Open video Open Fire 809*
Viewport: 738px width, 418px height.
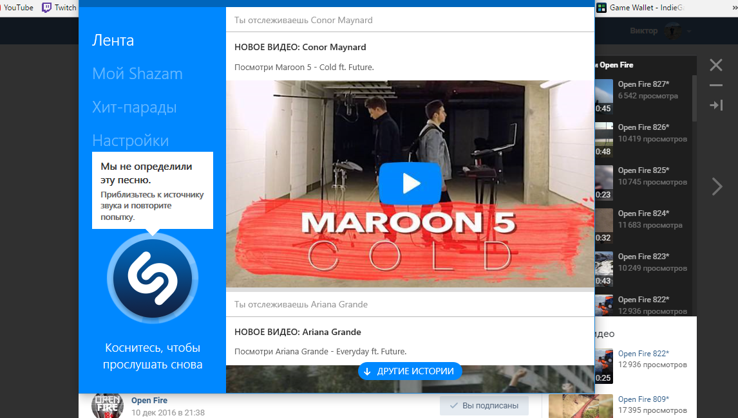(x=643, y=399)
